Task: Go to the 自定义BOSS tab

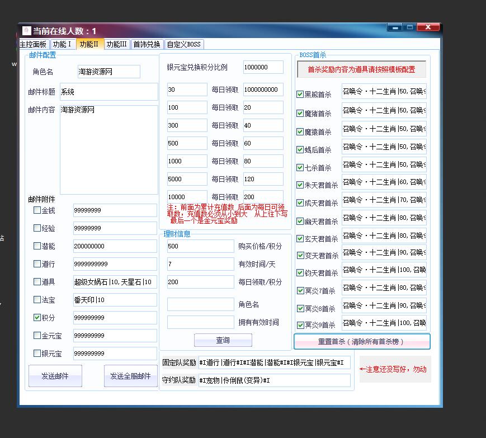Action: pyautogui.click(x=183, y=44)
